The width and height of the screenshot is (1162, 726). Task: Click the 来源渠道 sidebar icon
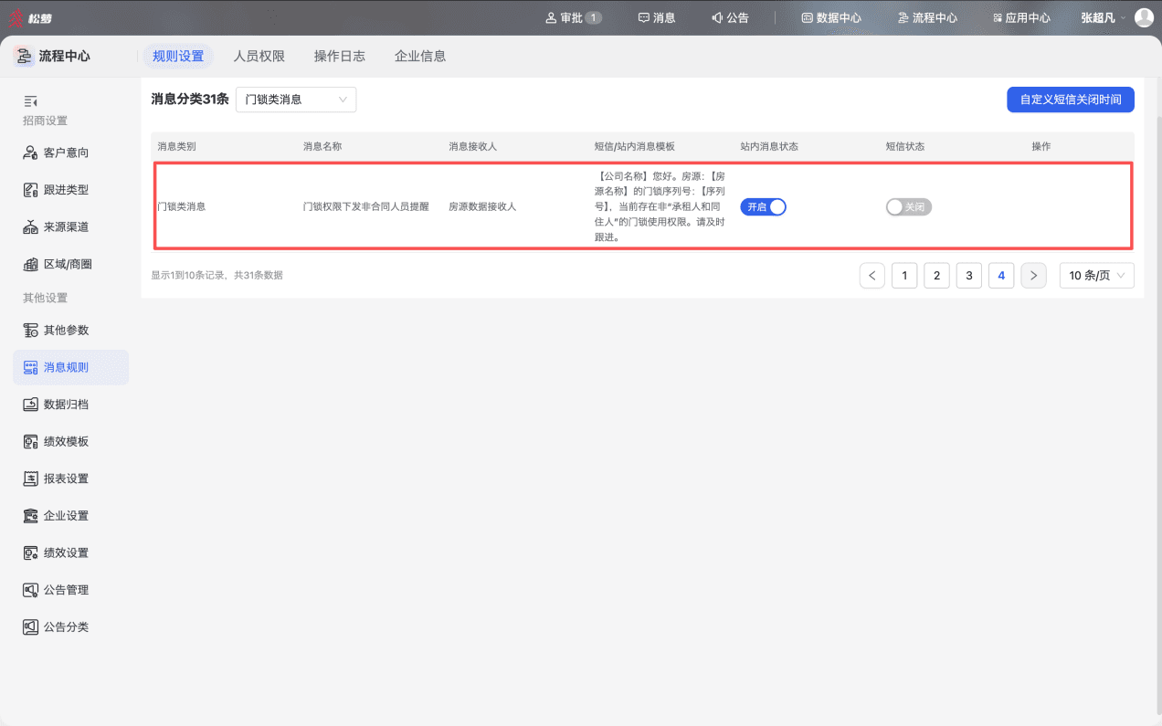click(30, 227)
